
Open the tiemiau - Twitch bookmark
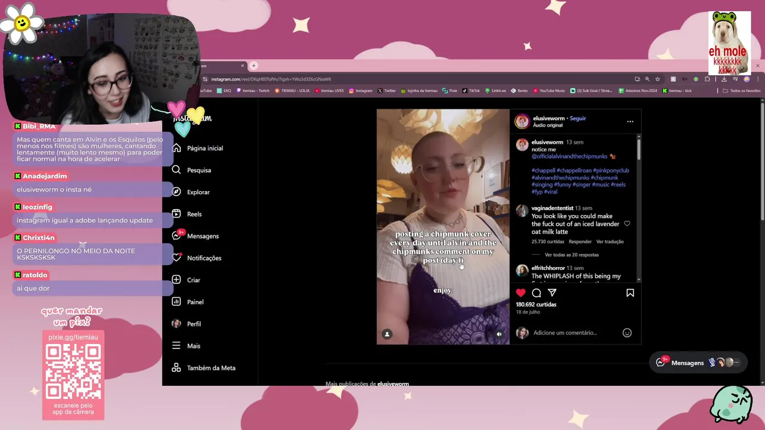(253, 91)
